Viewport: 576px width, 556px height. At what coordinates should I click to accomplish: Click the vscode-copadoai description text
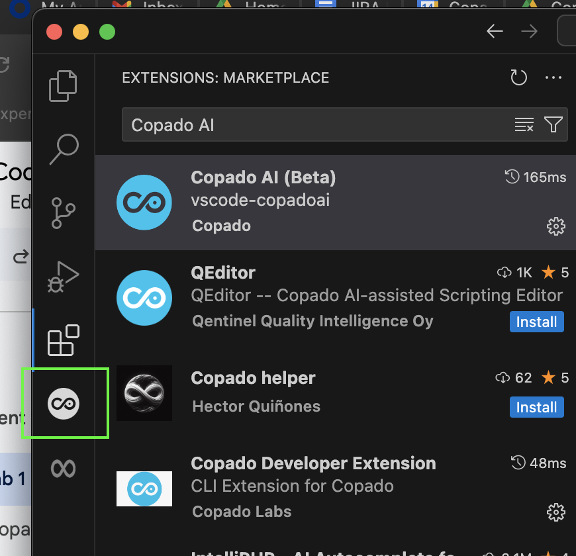[260, 201]
